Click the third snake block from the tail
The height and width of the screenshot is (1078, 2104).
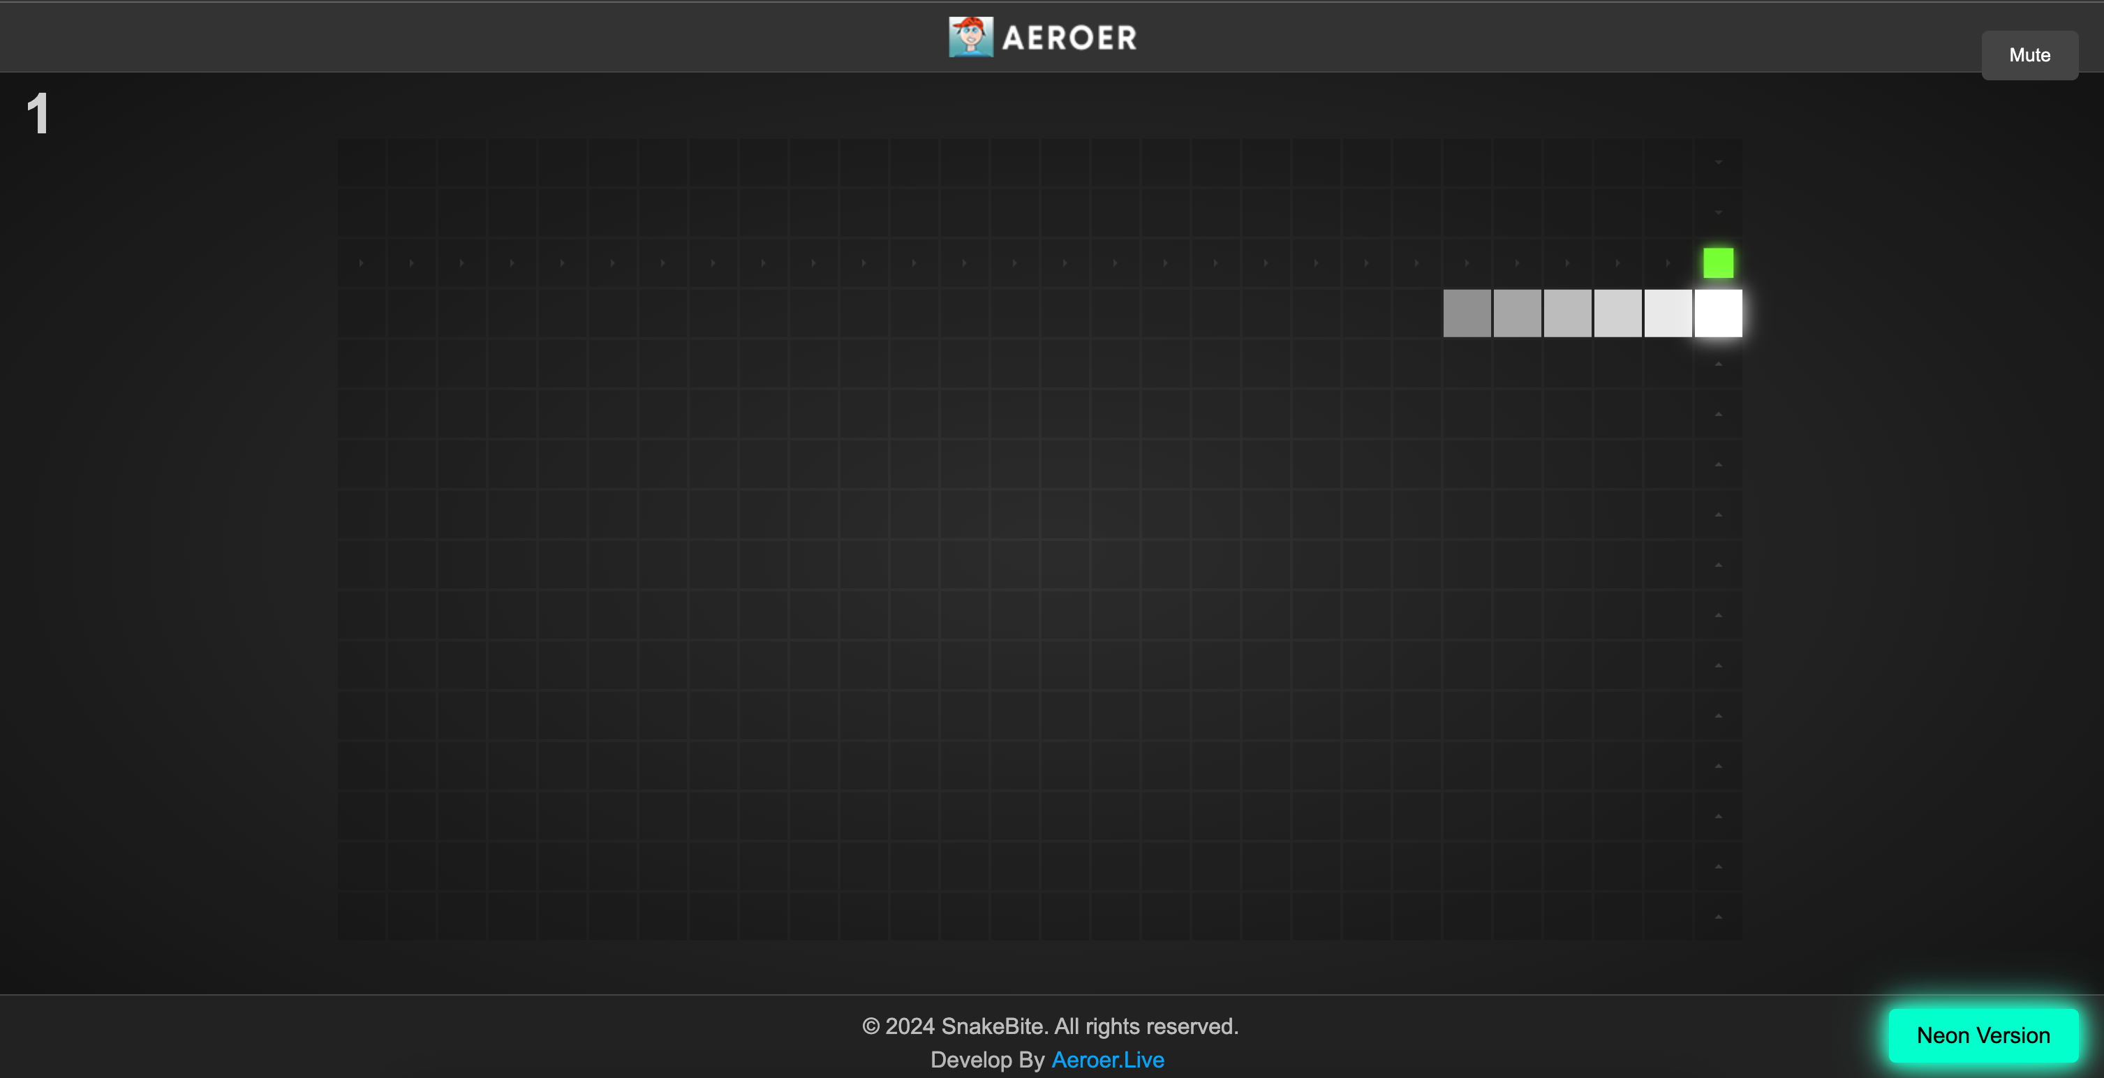[1567, 313]
